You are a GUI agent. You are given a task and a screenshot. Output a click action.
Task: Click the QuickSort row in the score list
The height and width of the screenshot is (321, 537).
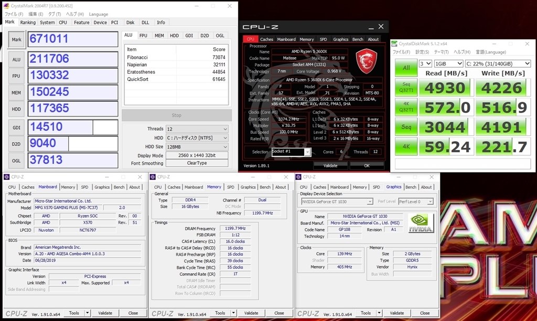pos(176,79)
